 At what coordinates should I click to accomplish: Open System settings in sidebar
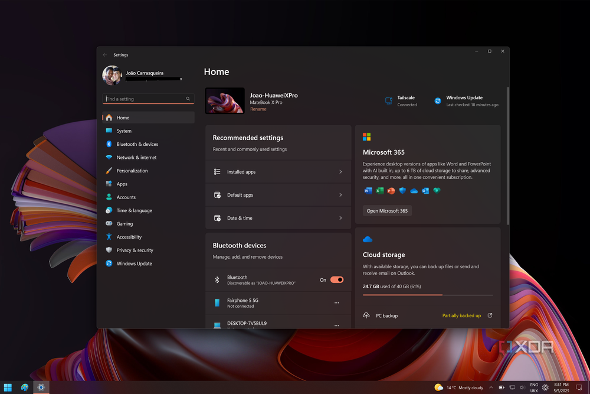tap(148, 131)
